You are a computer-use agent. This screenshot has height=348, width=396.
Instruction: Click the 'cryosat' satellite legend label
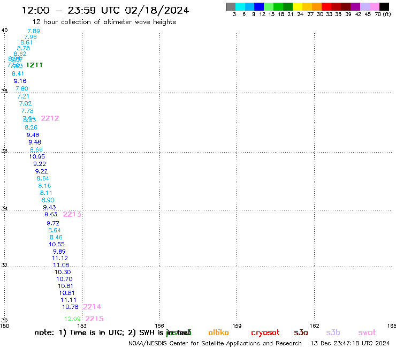tap(265, 333)
